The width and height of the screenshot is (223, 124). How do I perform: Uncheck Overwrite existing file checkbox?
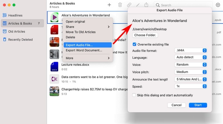134,44
